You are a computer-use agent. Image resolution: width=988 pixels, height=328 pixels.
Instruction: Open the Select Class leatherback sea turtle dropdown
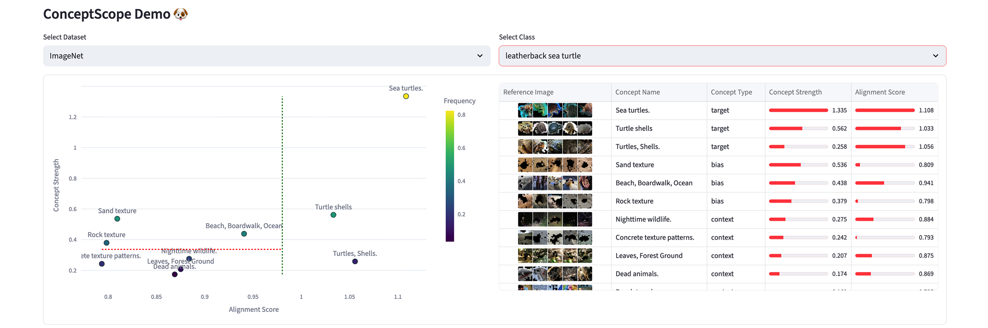[722, 56]
